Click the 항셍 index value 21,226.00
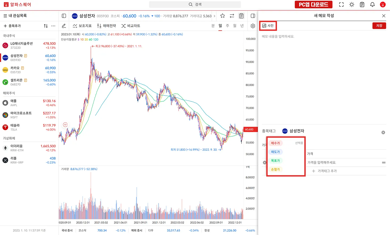This screenshot has height=235, width=390. [230, 230]
